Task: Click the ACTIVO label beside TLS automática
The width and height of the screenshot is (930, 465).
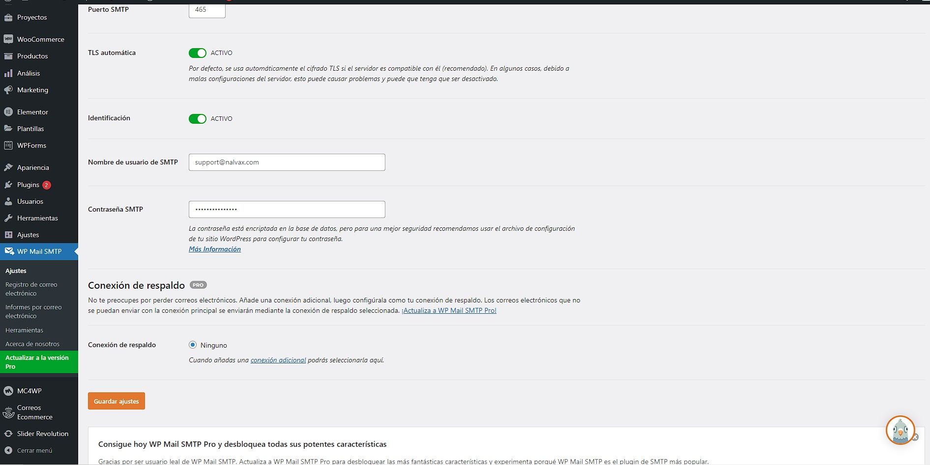Action: tap(222, 53)
